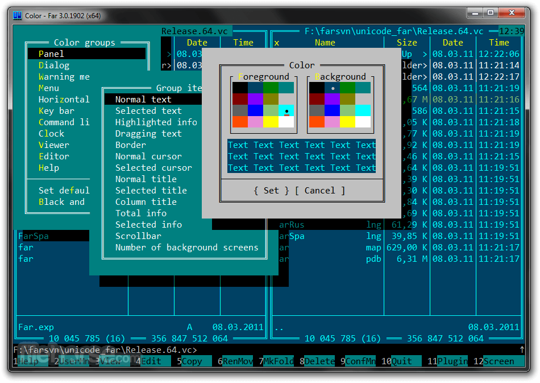The image size is (540, 383).
Task: Click Set default colors entry
Action: tap(64, 190)
